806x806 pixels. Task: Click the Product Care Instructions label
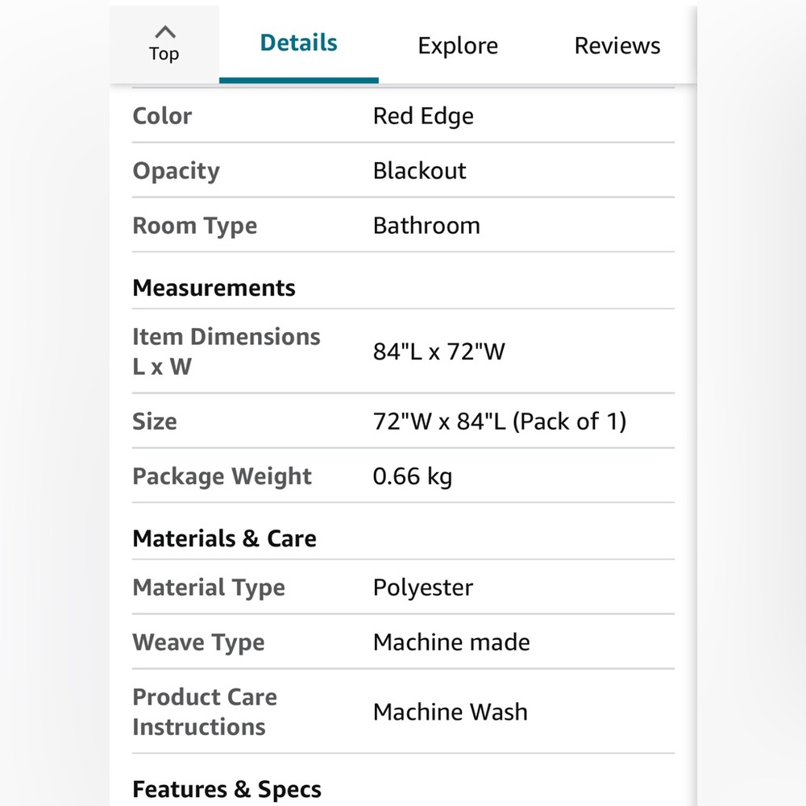[205, 712]
